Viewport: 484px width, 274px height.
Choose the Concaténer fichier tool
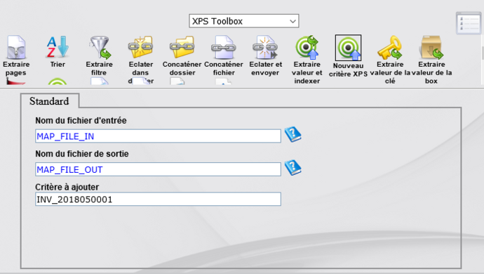point(224,56)
